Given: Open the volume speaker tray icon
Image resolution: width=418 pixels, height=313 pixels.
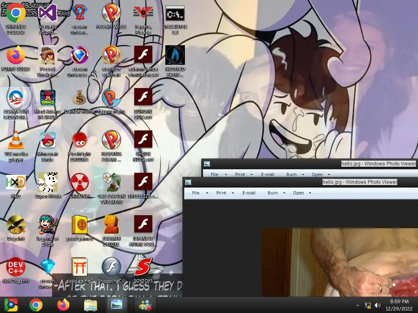Looking at the screenshot, I should pyautogui.click(x=377, y=305).
